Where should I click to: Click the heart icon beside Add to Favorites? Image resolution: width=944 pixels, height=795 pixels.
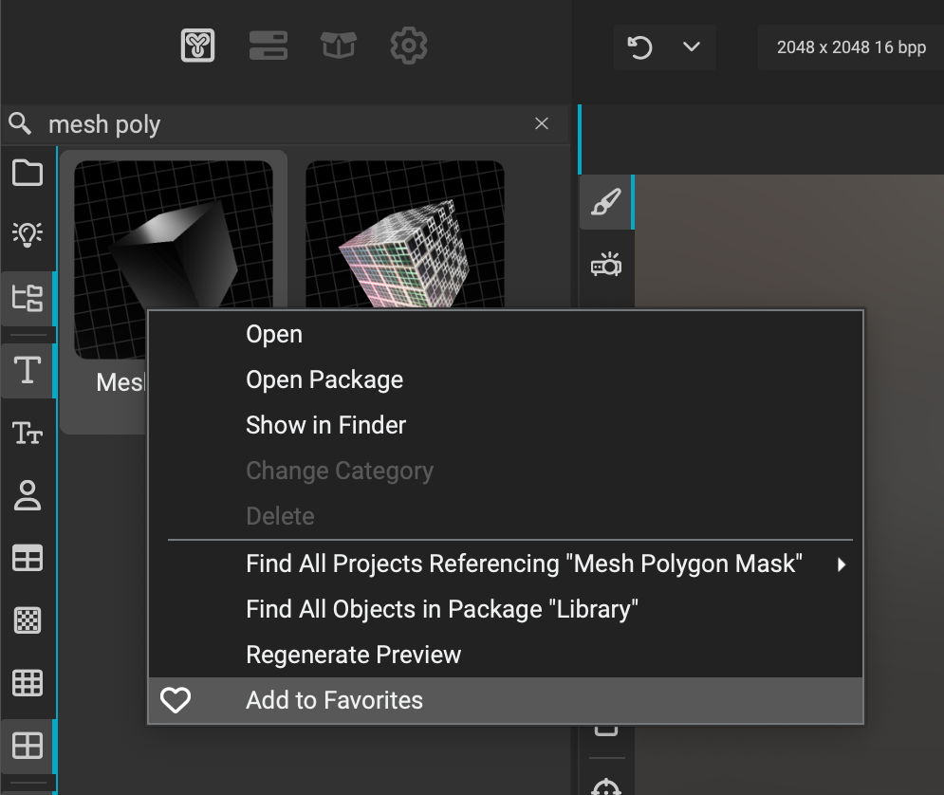(176, 701)
